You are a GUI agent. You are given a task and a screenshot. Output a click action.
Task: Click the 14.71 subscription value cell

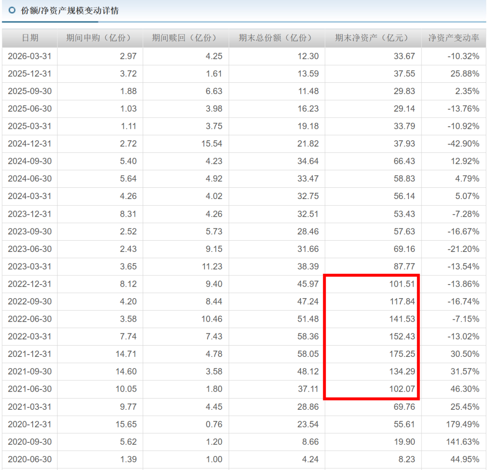[100, 354]
